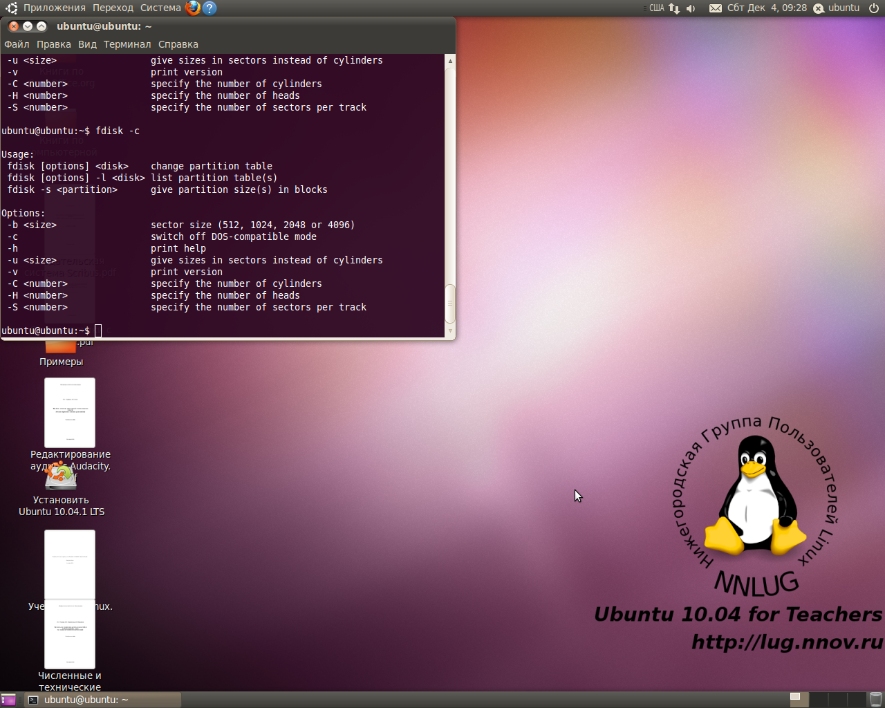885x708 pixels.
Task: Open the terminal's Файл menu
Action: (x=17, y=44)
